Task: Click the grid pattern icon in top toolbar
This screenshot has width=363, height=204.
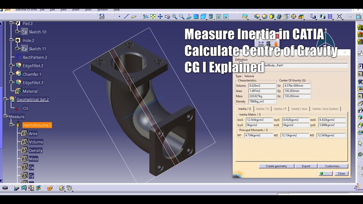Action: click(330, 17)
